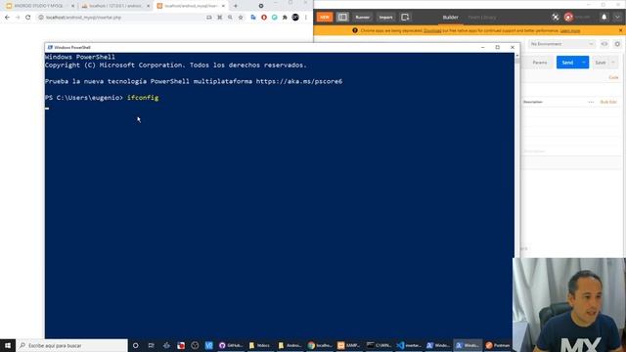The height and width of the screenshot is (352, 626).
Task: Click the Chrome forward arrow
Action: pyautogui.click(x=18, y=18)
